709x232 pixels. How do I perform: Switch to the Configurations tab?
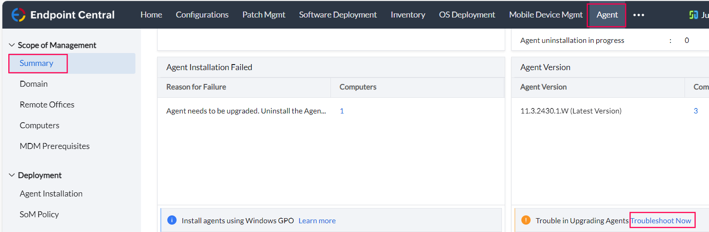(x=202, y=15)
